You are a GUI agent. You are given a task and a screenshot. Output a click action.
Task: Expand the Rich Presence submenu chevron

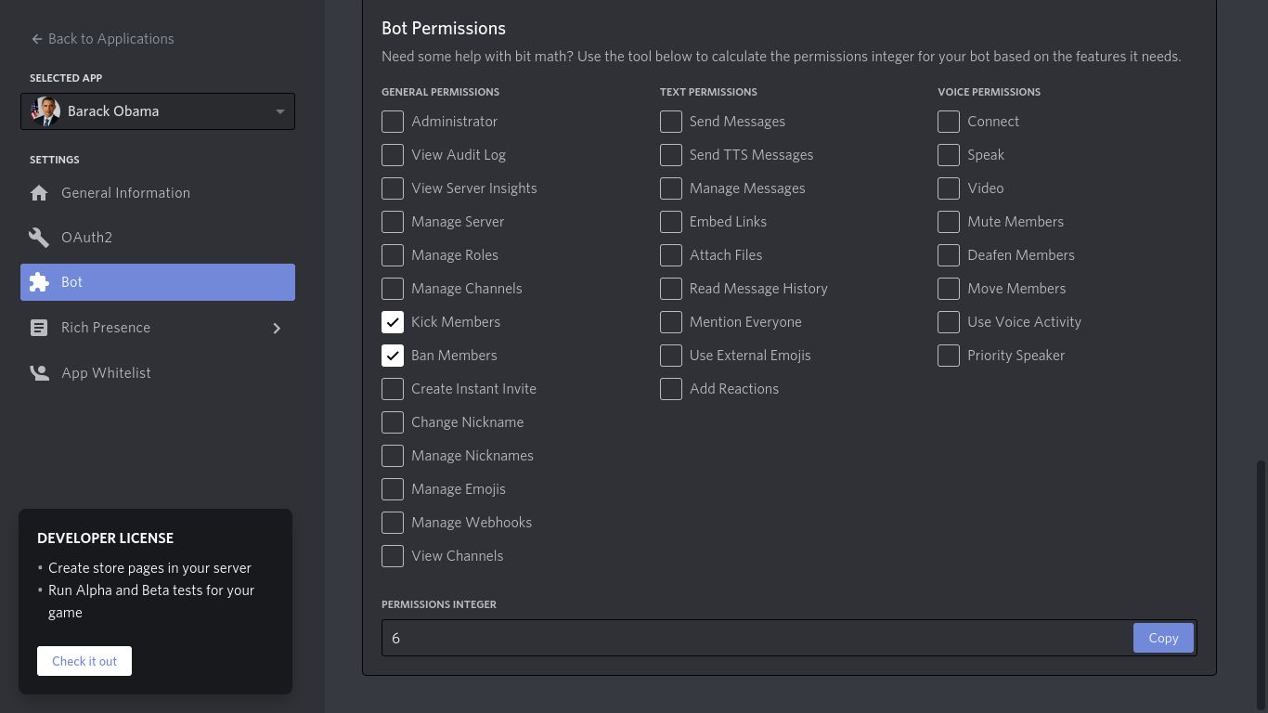point(277,328)
